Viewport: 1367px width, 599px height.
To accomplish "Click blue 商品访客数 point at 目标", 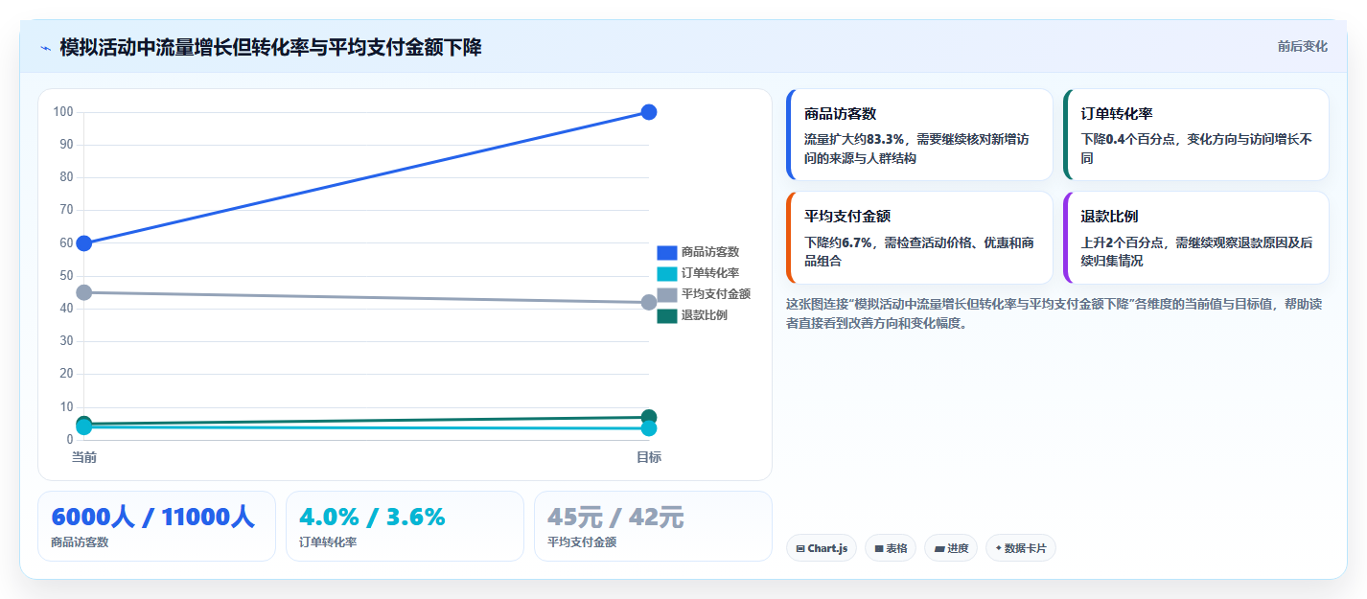I will click(648, 112).
